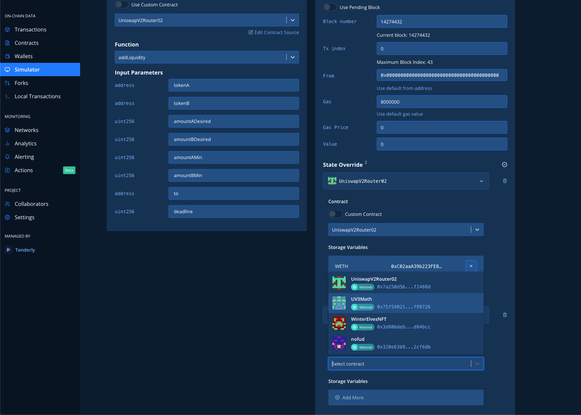Click the amountBDesired input field
The image size is (581, 415).
coord(234,139)
